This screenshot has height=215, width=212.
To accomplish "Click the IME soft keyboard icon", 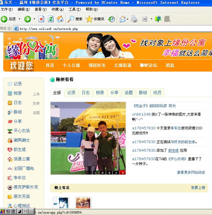I will pyautogui.click(x=31, y=211).
